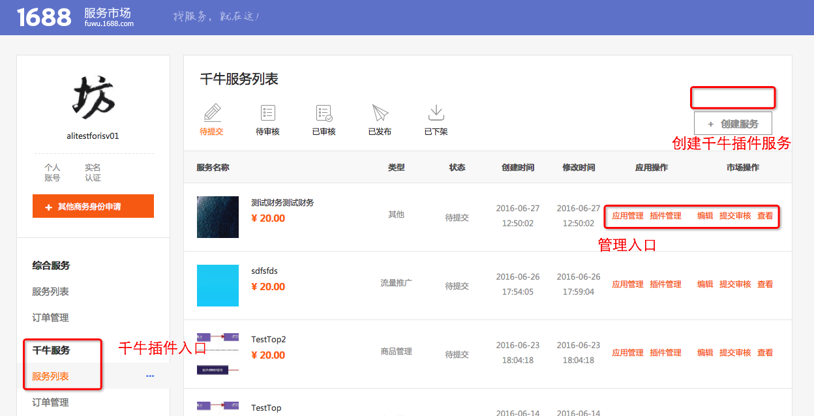Click 查看 for 测试财务测试财务
The image size is (814, 416).
tap(765, 216)
